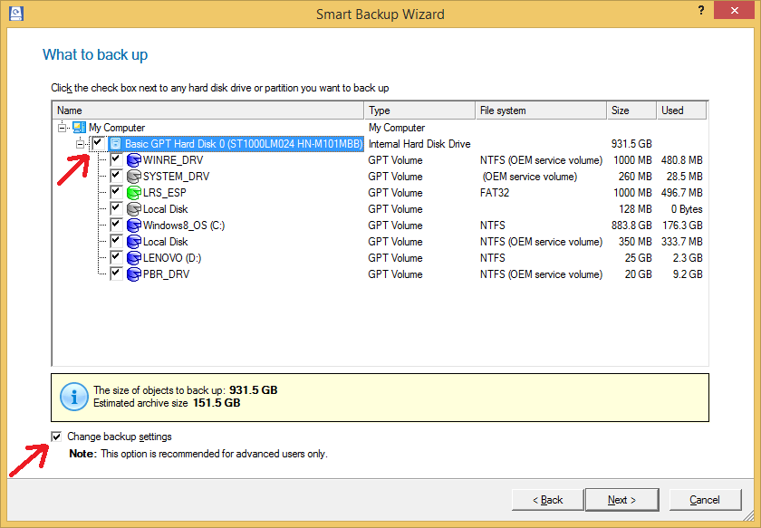This screenshot has height=528, width=761.
Task: Collapse the My Computer tree node
Action: (63, 128)
